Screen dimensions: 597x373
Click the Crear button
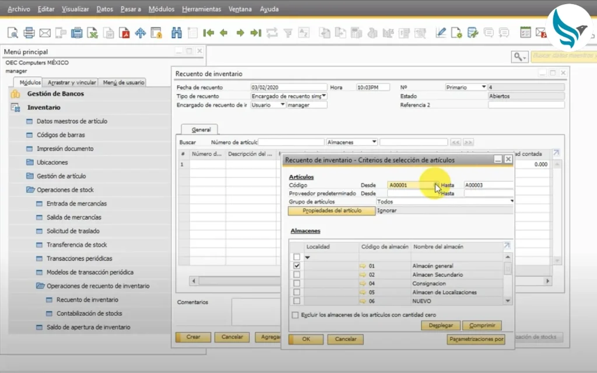pos(193,337)
